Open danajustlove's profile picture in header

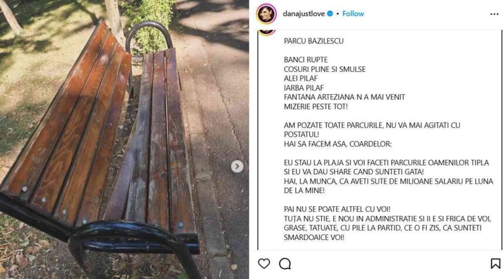266,14
